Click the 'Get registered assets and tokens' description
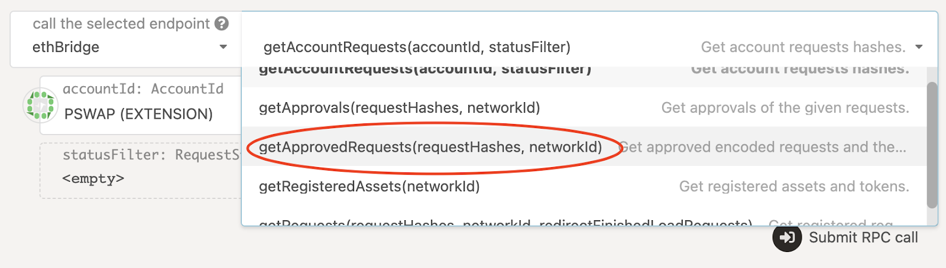 pos(794,186)
